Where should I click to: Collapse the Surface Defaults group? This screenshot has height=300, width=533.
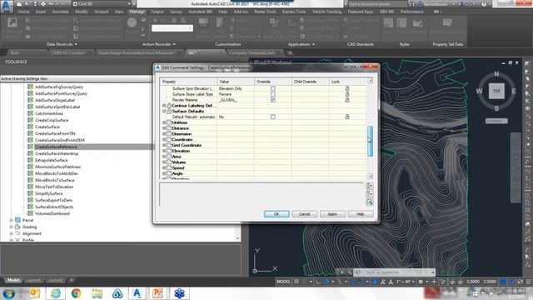click(x=164, y=111)
